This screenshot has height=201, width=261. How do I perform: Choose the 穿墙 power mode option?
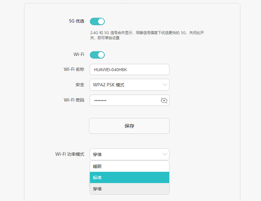coord(129,189)
